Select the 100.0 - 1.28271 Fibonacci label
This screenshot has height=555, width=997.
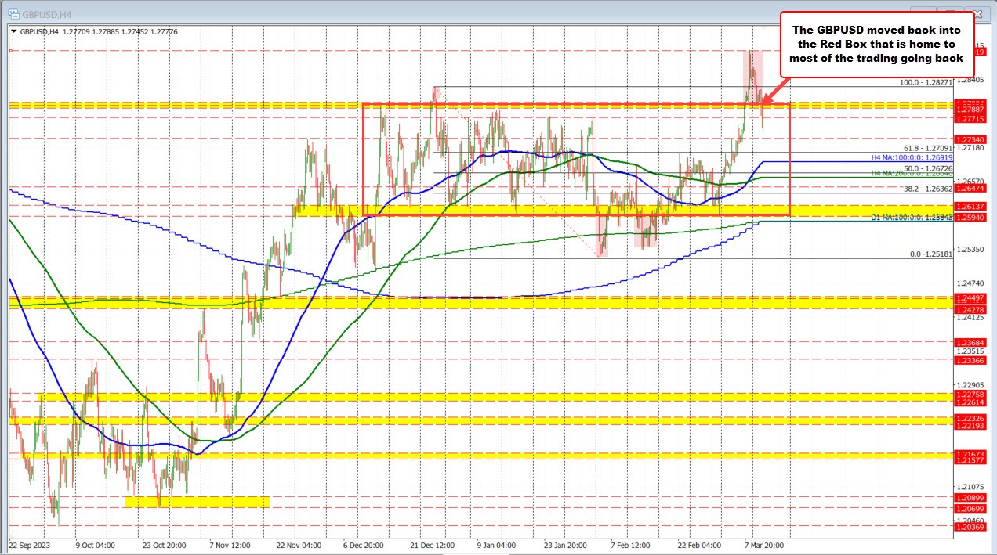[x=926, y=81]
